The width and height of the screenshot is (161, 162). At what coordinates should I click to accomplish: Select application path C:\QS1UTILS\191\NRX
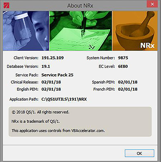coord(64,99)
